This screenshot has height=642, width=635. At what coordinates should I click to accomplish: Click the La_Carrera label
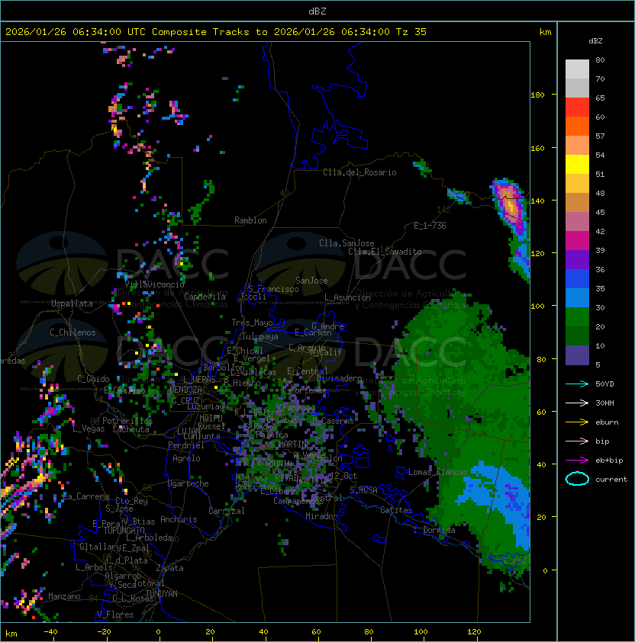point(85,496)
